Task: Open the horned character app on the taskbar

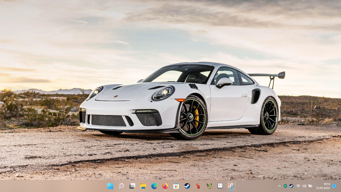Action: pos(209,186)
